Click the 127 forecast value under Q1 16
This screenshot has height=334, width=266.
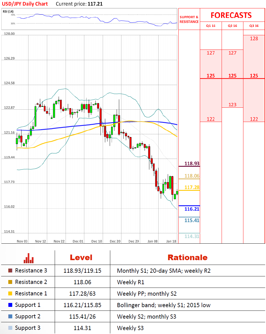[211, 53]
